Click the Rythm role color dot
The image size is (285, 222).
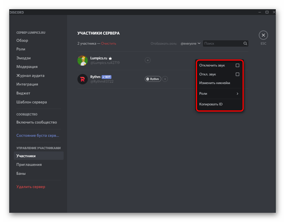148,79
